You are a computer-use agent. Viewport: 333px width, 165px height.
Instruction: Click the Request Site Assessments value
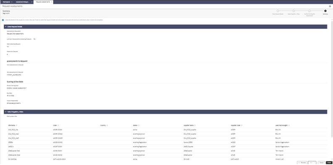tap(15, 34)
